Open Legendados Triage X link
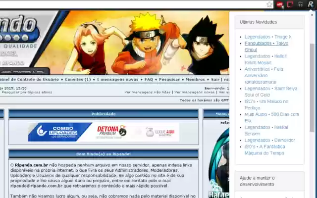Image resolution: width=317 pixels, height=198 pixels. 268,37
